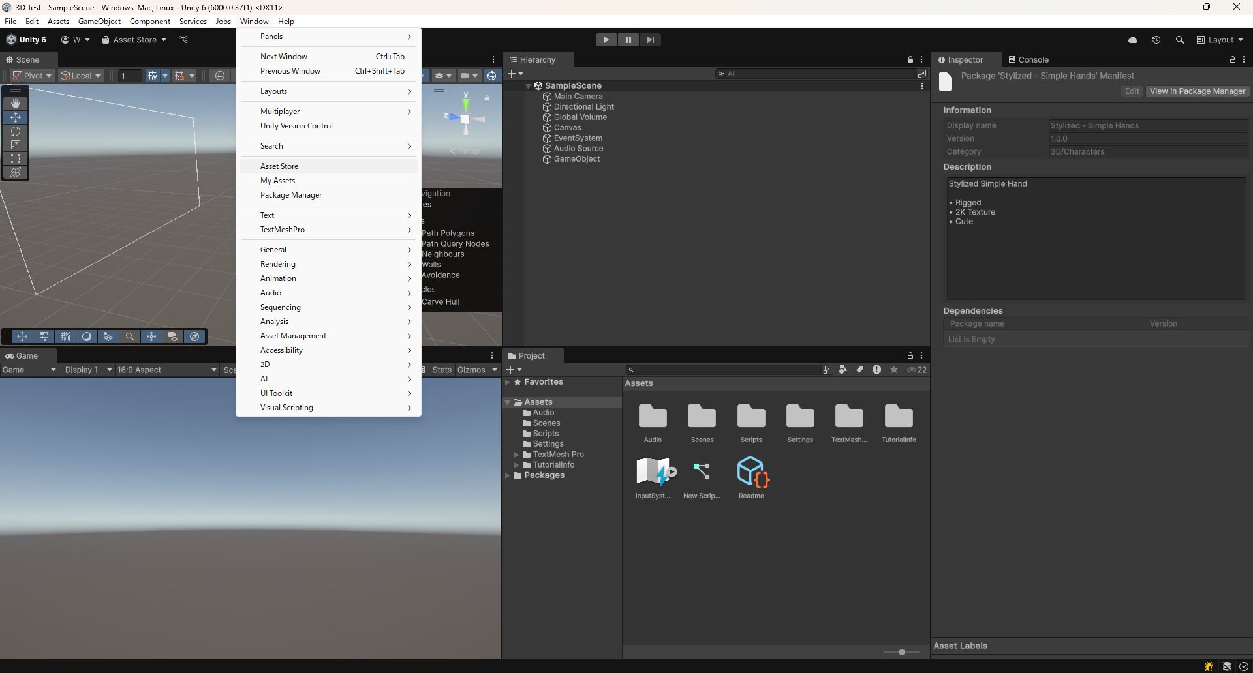Open the Pivot mode dropdown
This screenshot has width=1253, height=673.
[31, 76]
